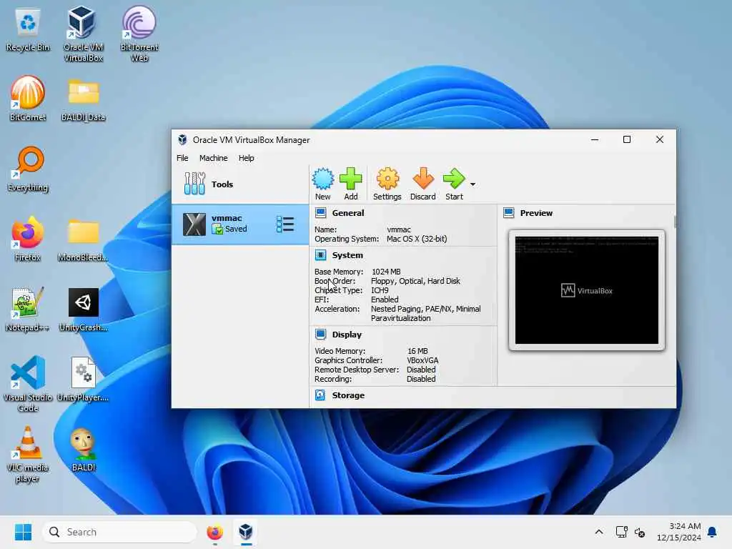
Task: Open the Storage section header link
Action: point(348,395)
